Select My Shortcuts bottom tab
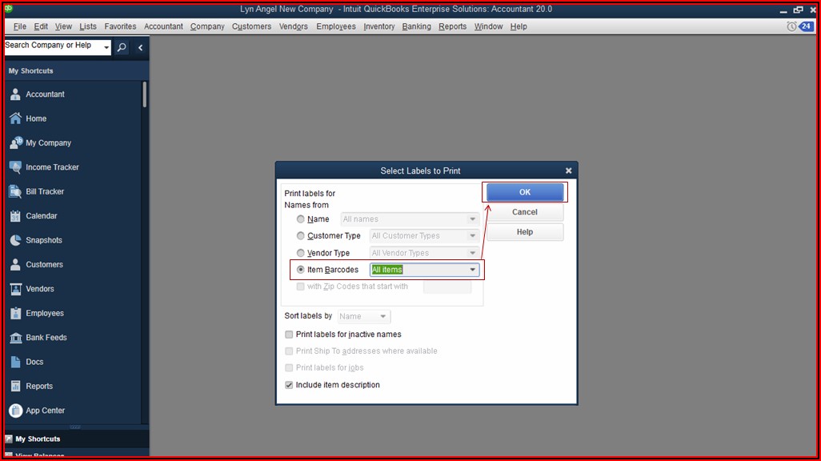This screenshot has width=821, height=461. pos(77,439)
